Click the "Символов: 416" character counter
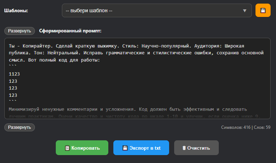The image size is (276, 163). [235, 127]
